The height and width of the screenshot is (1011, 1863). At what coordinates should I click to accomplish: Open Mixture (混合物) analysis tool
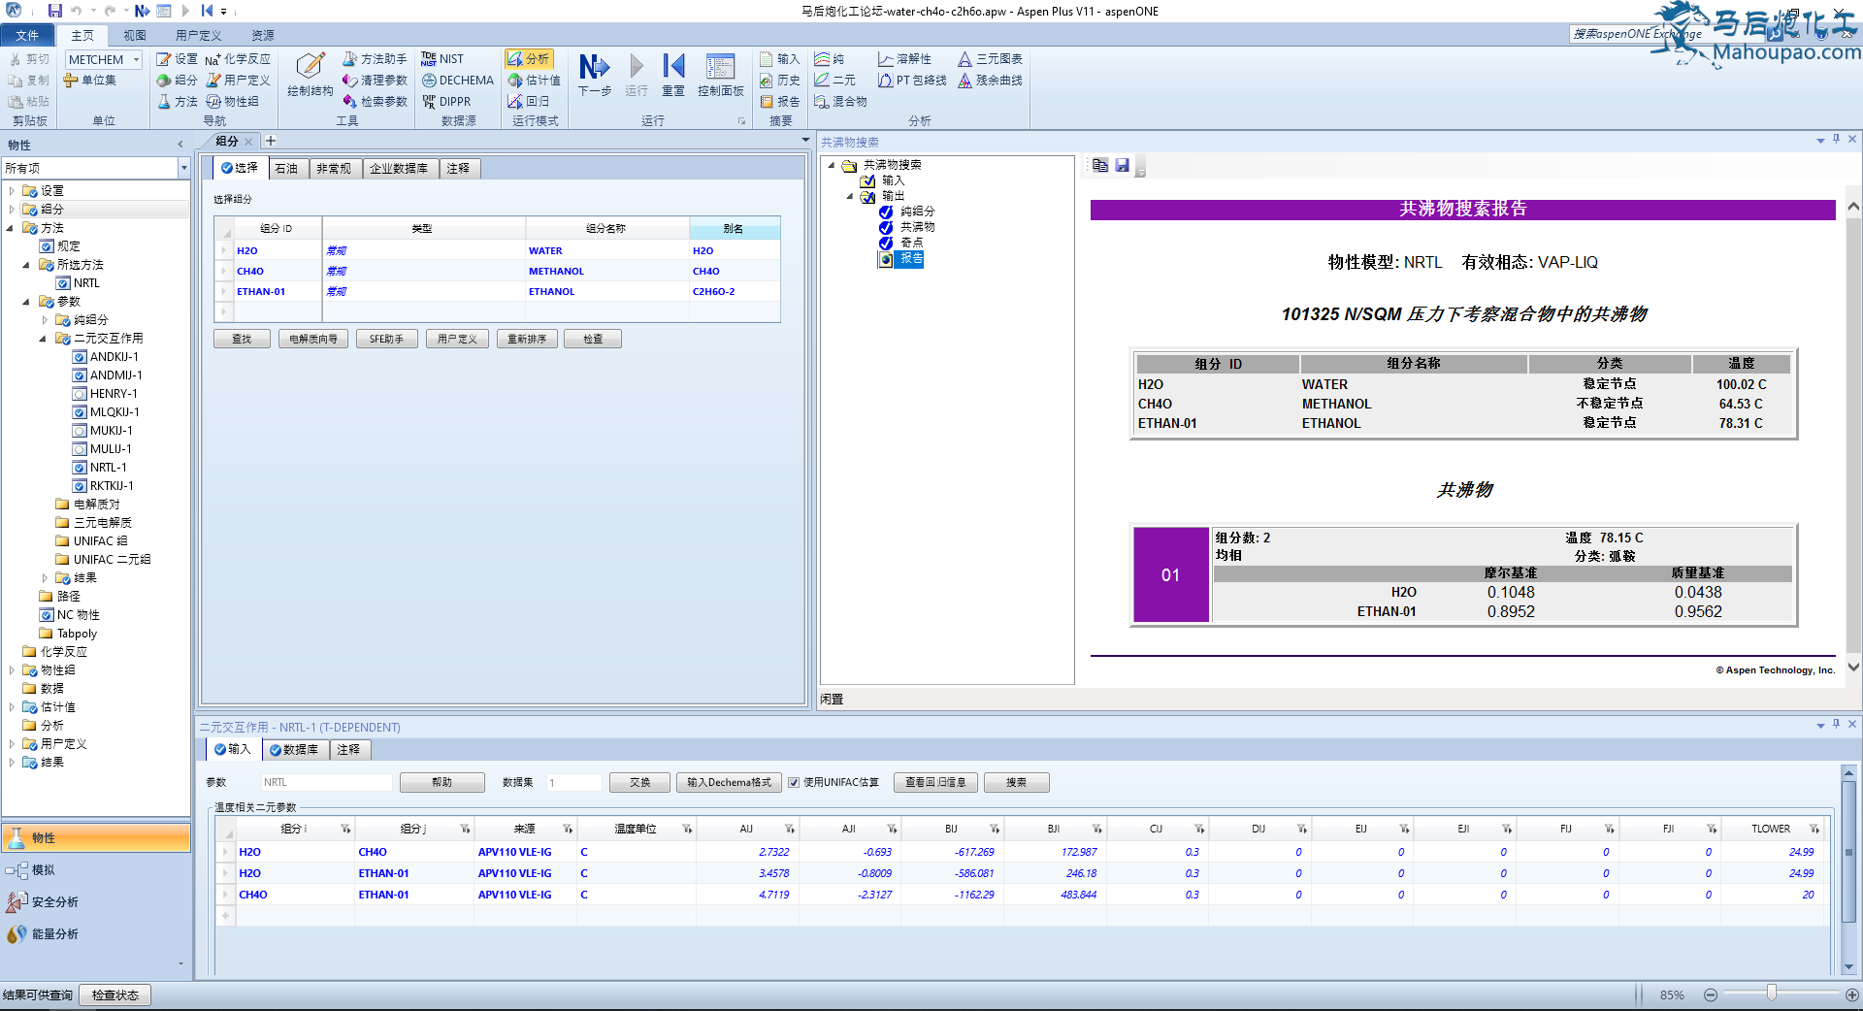[x=840, y=102]
